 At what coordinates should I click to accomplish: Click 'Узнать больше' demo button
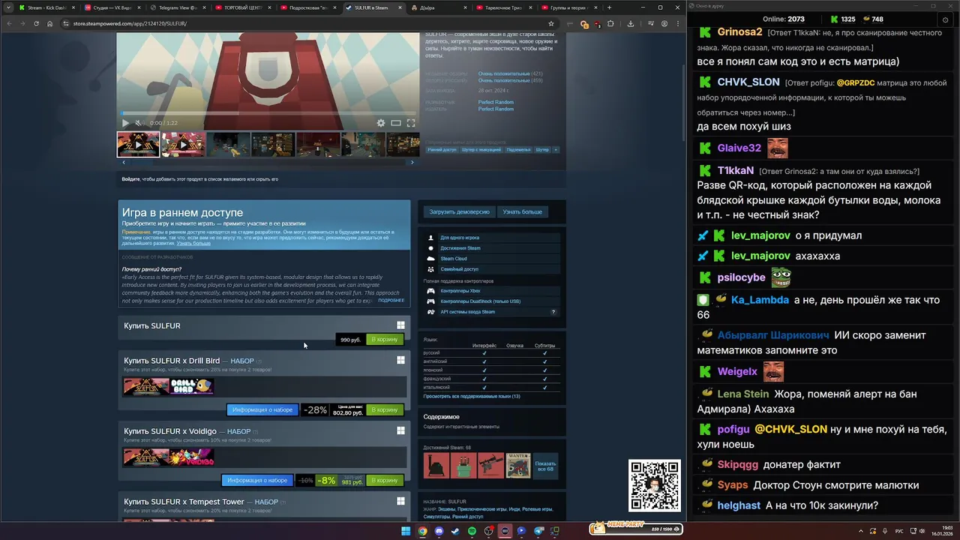click(x=522, y=212)
